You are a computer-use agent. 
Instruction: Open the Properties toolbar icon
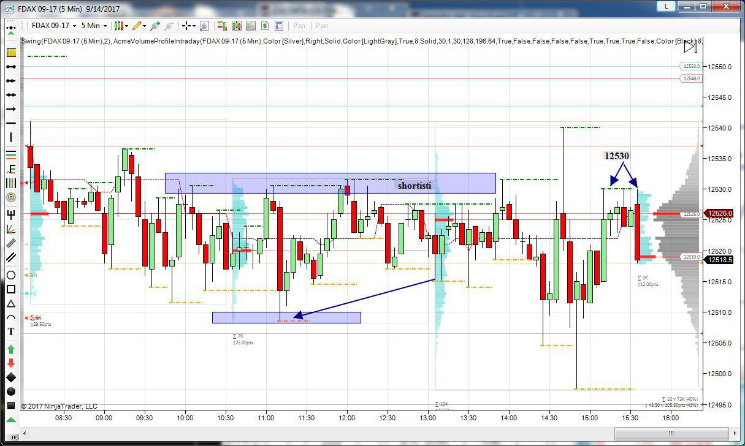(279, 26)
